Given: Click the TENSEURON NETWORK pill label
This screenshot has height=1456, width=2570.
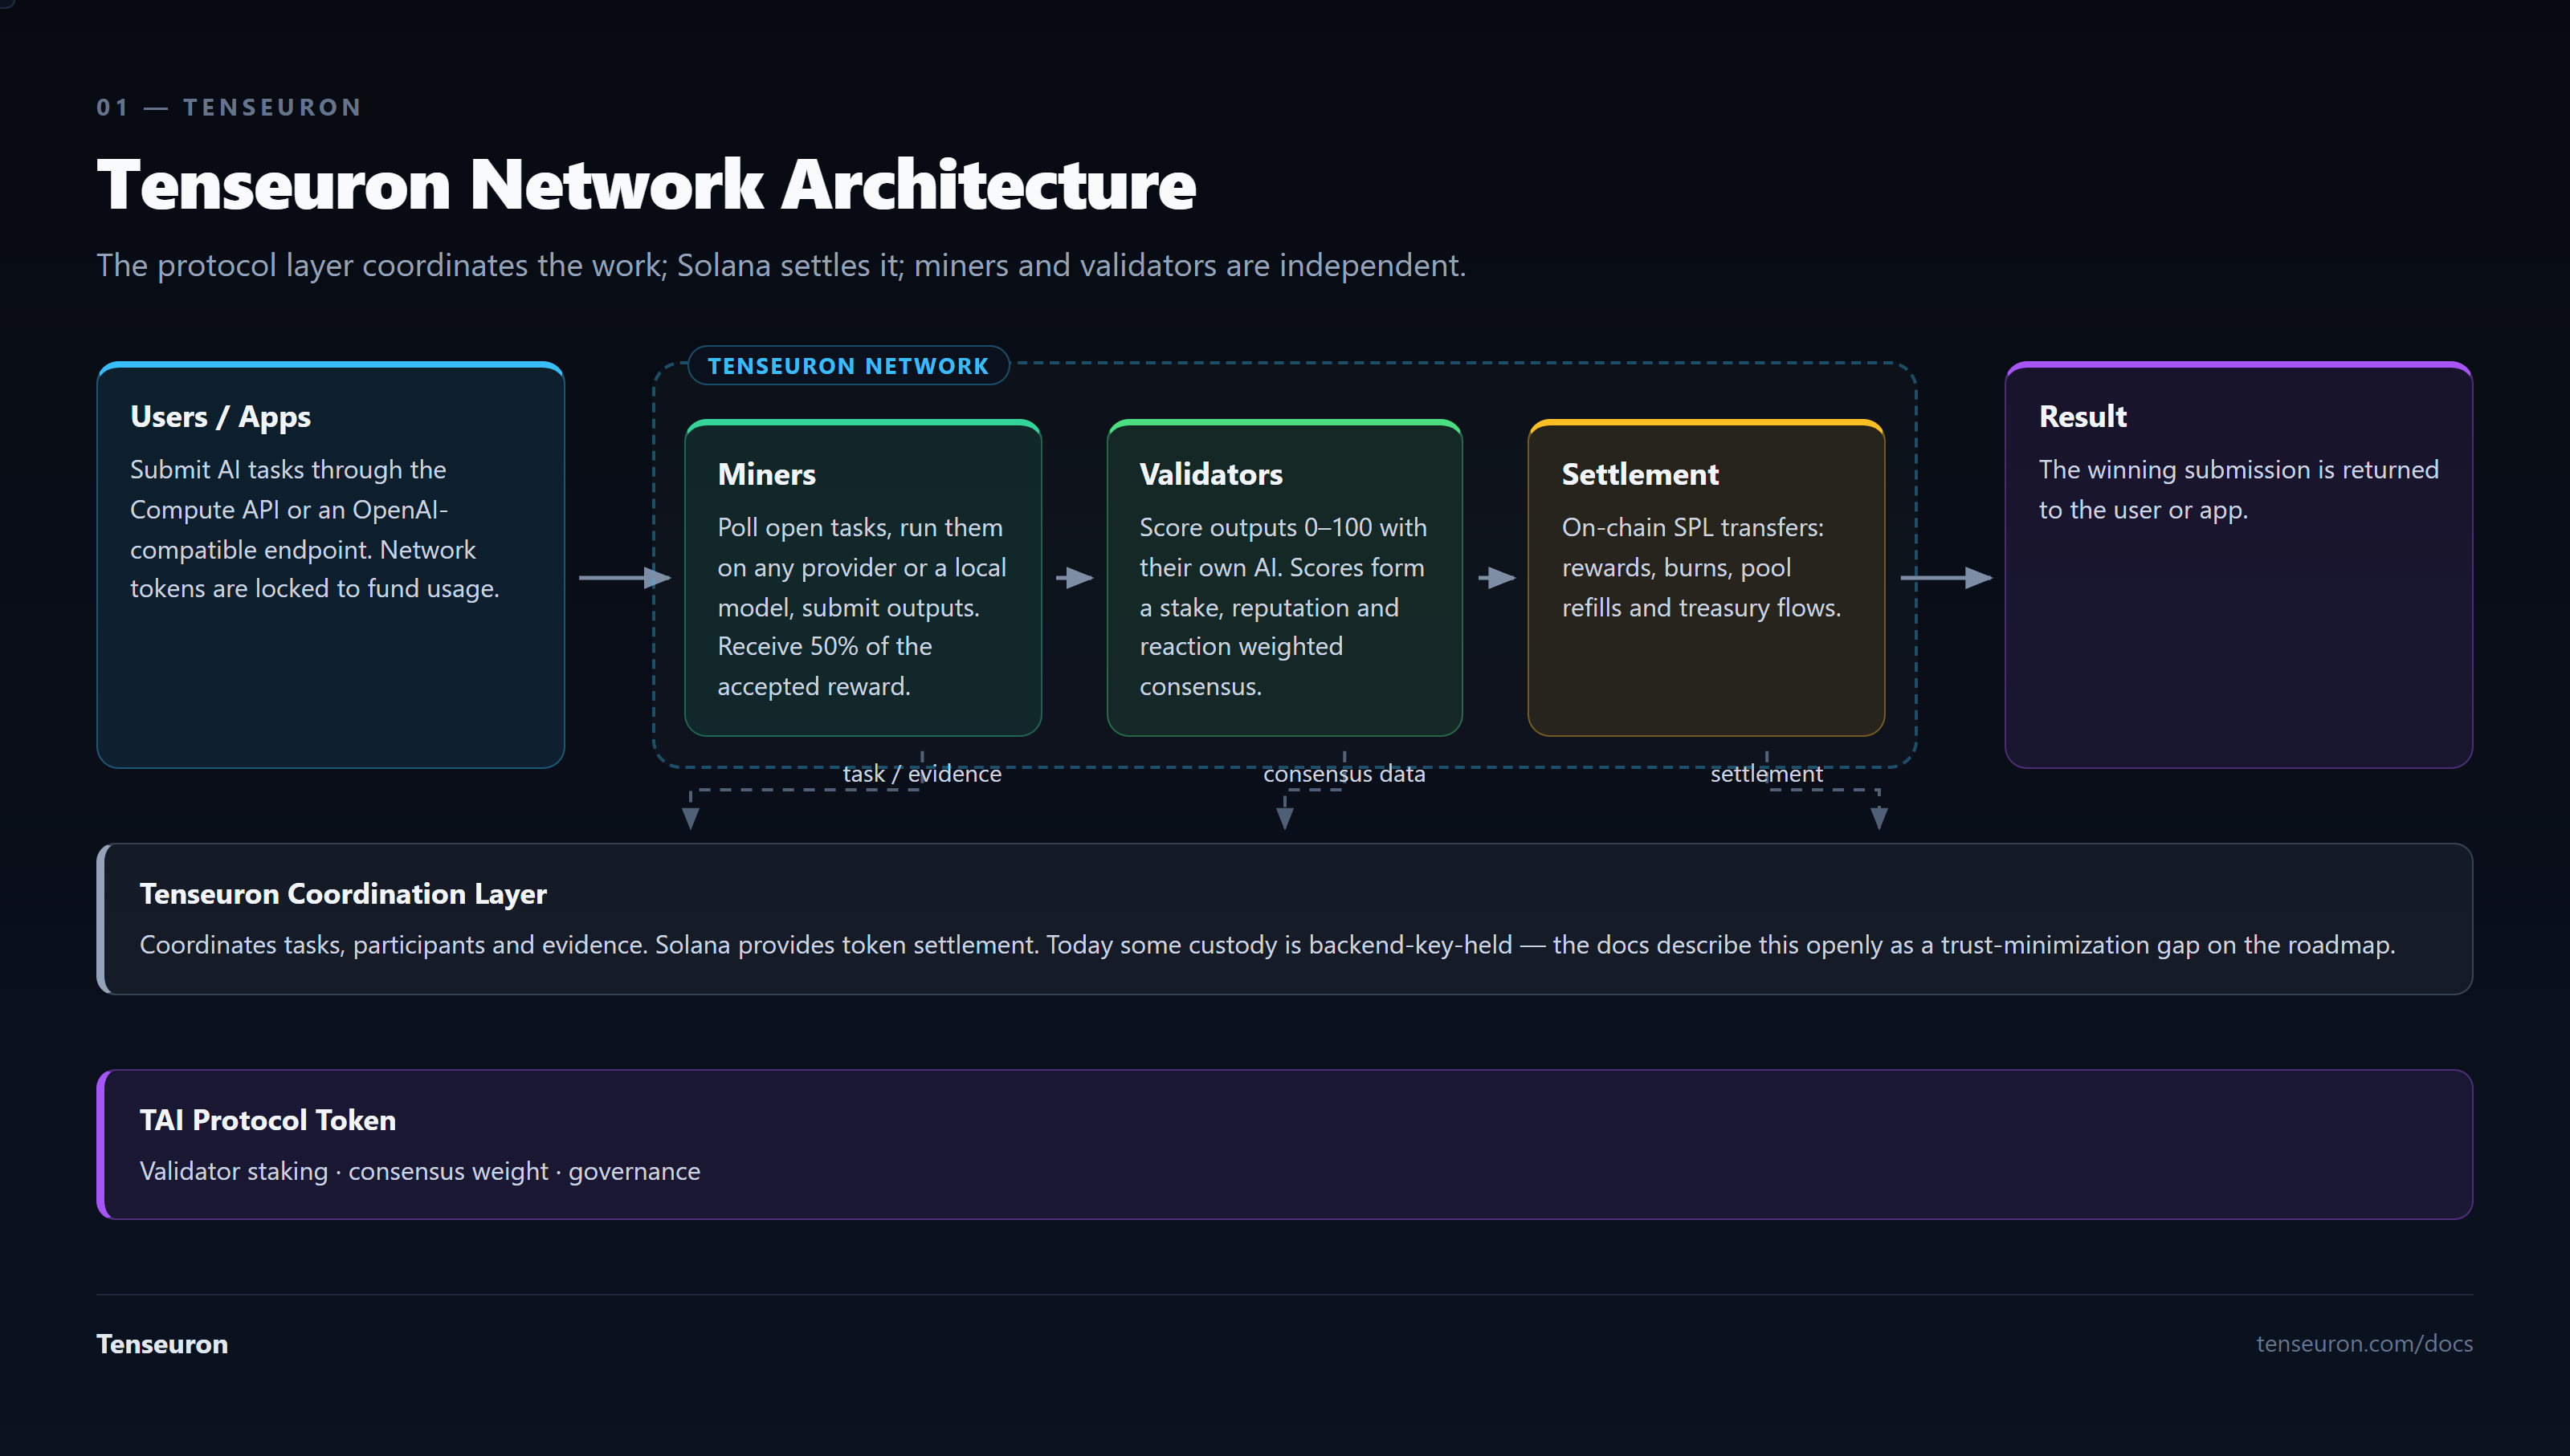Looking at the screenshot, I should [x=848, y=366].
